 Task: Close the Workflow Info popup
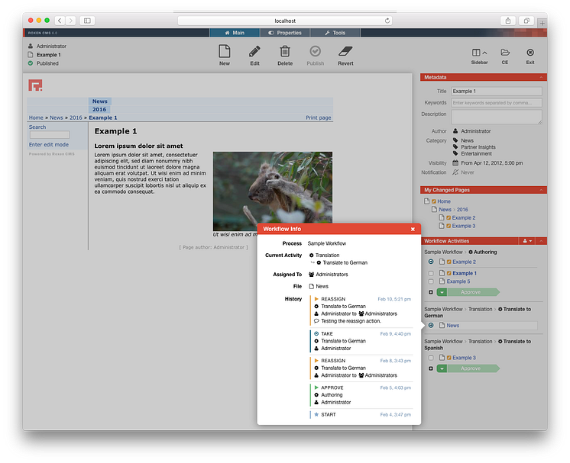(x=413, y=229)
